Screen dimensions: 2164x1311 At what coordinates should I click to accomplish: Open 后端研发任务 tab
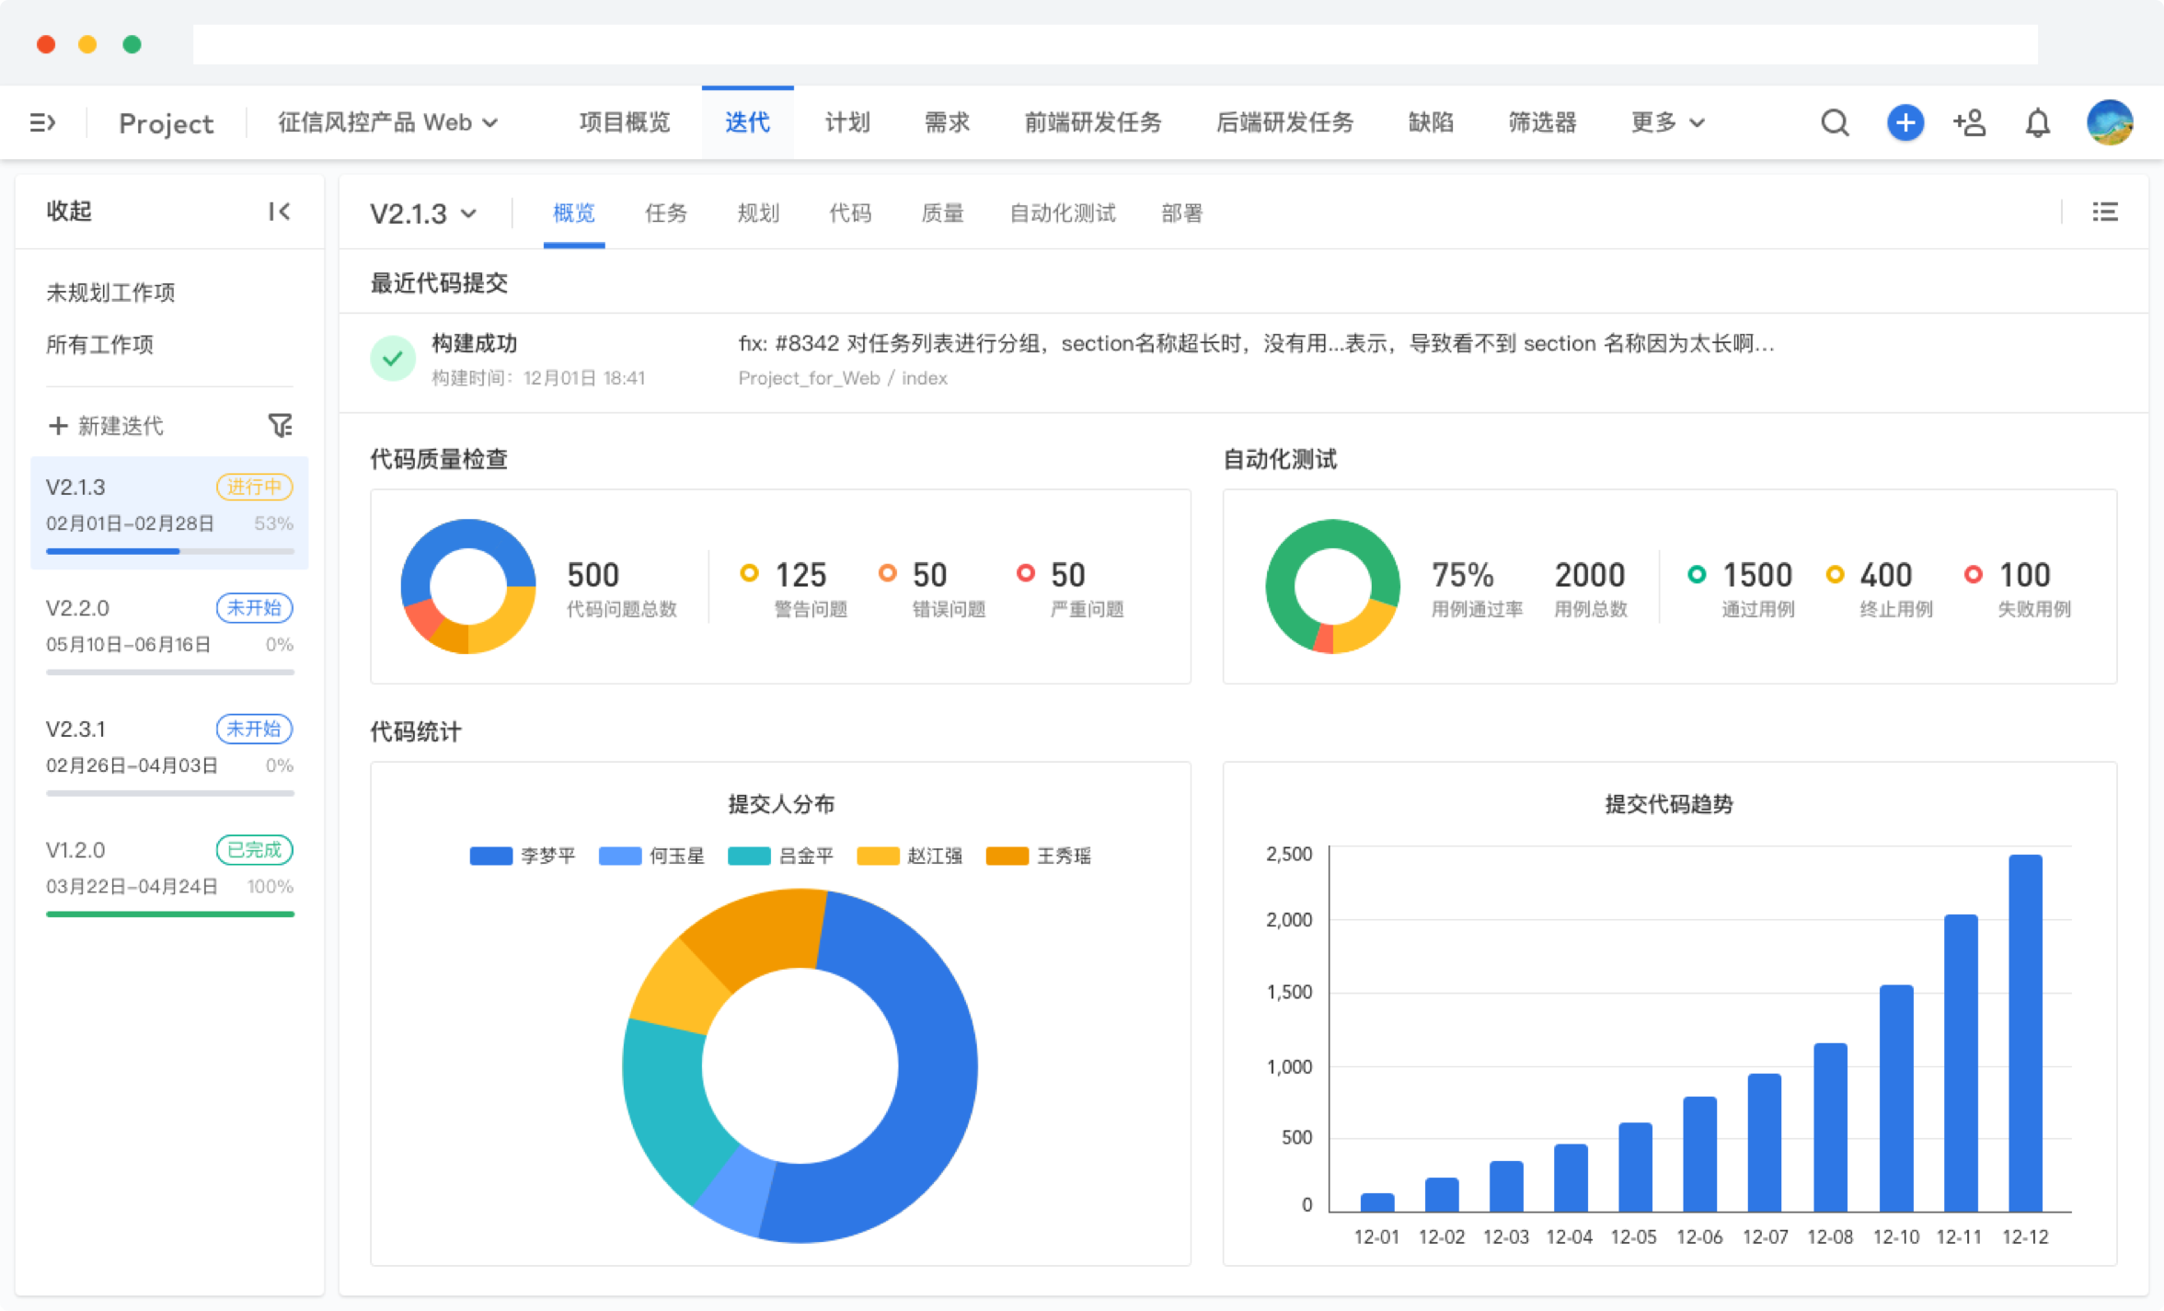click(x=1284, y=122)
